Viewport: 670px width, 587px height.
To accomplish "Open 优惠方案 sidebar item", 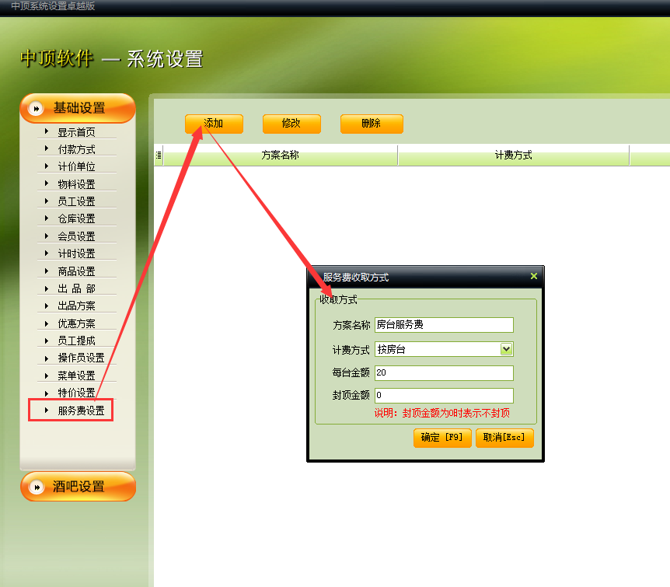I will (x=76, y=323).
